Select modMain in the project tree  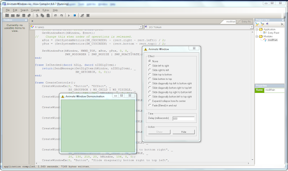click(x=273, y=40)
